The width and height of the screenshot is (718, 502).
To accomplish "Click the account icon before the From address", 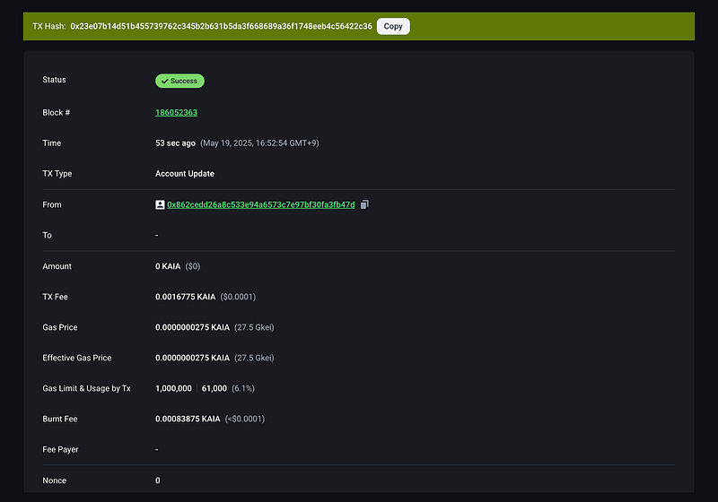I will 160,204.
